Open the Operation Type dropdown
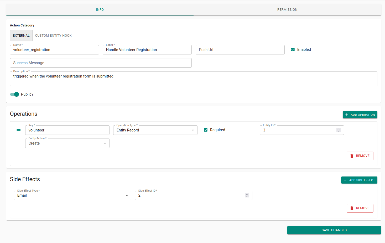 pos(155,130)
